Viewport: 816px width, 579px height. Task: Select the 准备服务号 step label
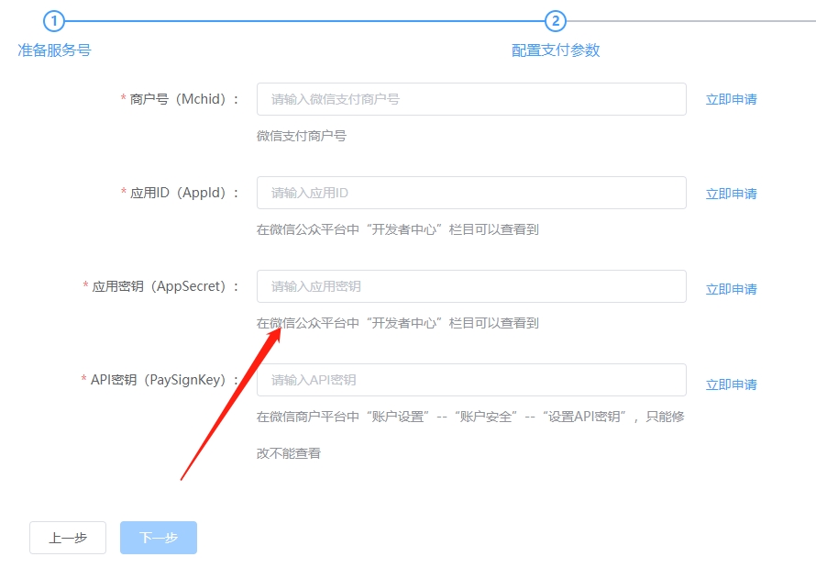(51, 51)
